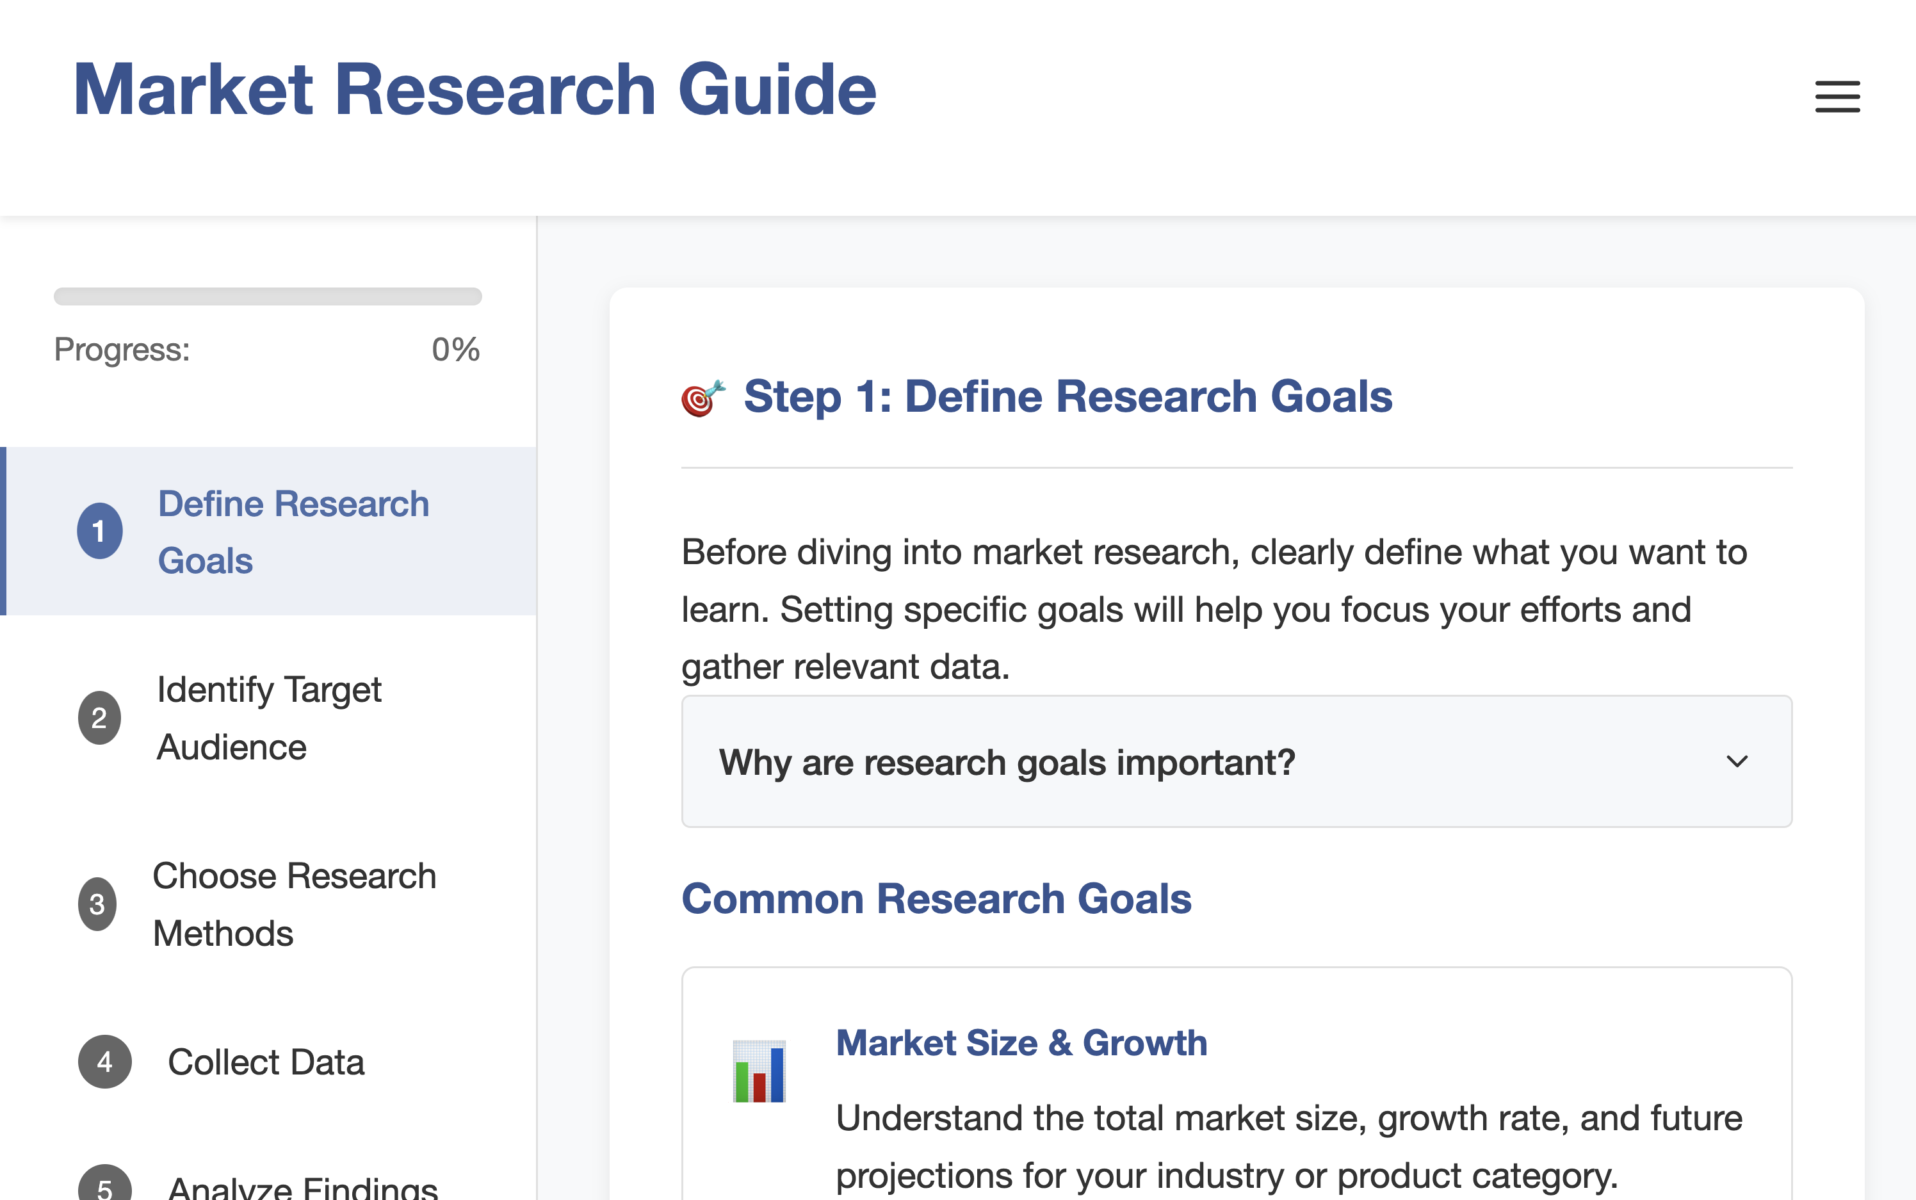Click the Market Research Guide title

475,90
